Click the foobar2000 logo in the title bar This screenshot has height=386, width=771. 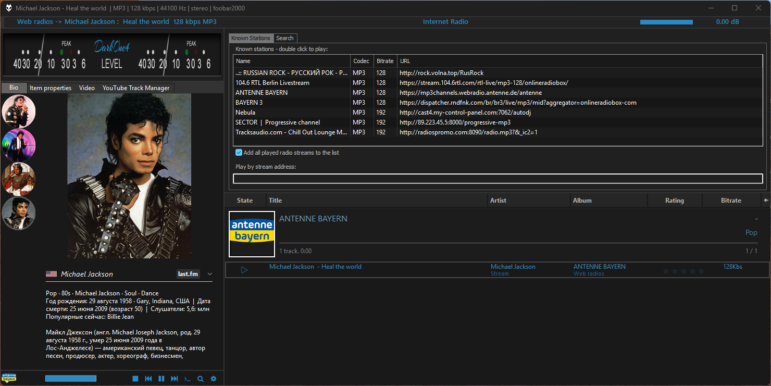[9, 8]
